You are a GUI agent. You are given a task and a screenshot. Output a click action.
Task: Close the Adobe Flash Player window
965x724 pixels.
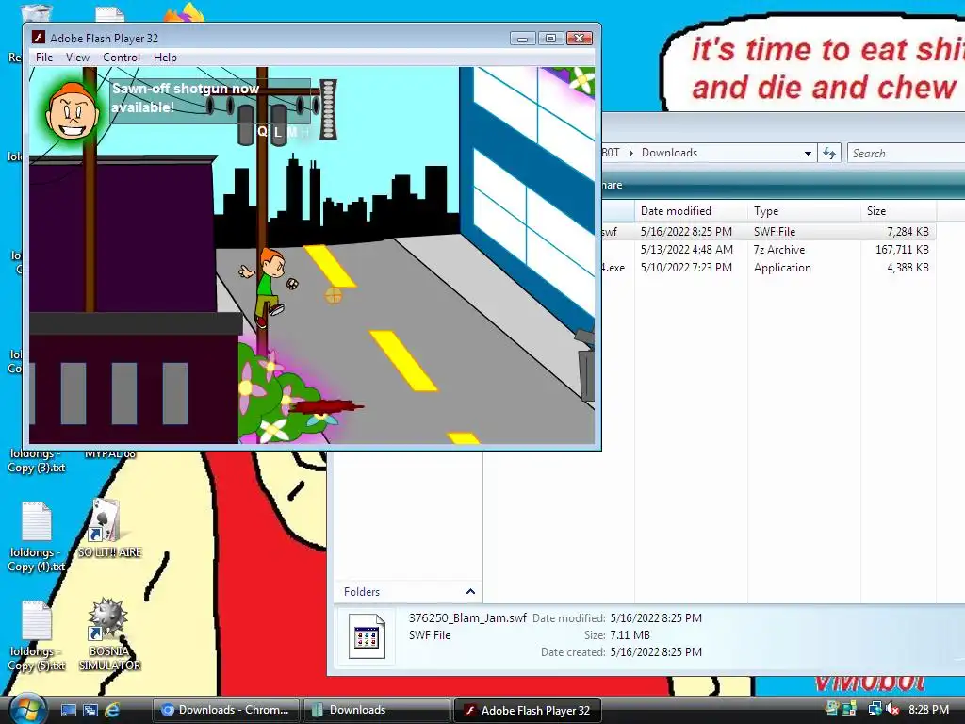pos(580,38)
